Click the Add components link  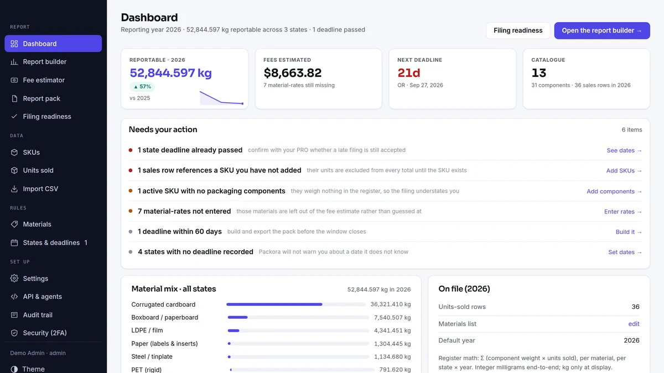pos(614,191)
